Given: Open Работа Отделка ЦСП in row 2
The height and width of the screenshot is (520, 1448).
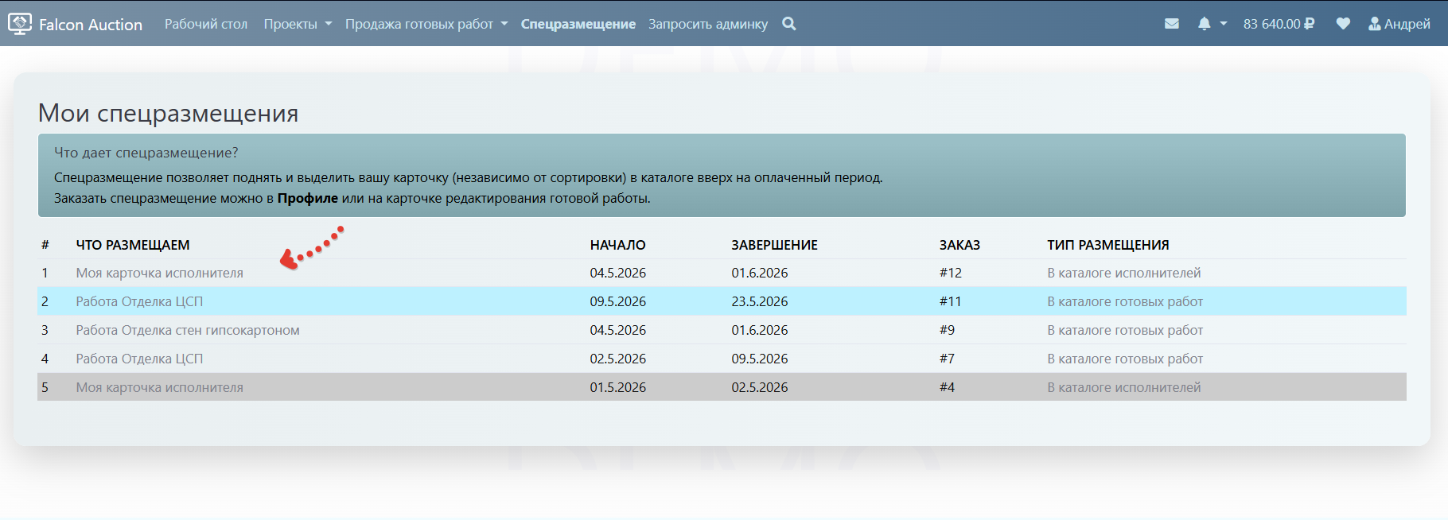Looking at the screenshot, I should point(139,301).
